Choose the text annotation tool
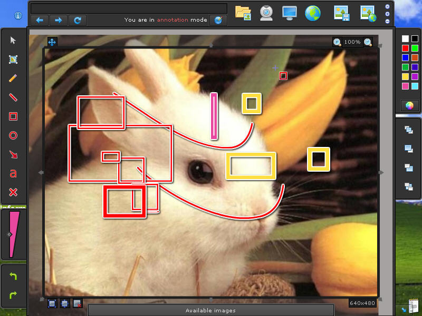The width and height of the screenshot is (422, 316). [13, 173]
